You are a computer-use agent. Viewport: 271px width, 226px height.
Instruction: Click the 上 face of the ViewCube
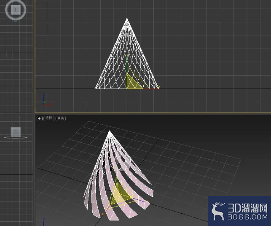point(16,10)
